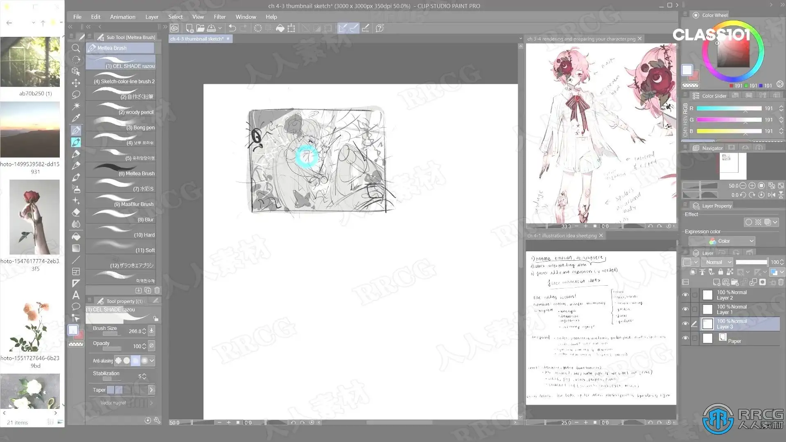
Task: Toggle the lock box beside Layer 2
Action: coord(695,295)
